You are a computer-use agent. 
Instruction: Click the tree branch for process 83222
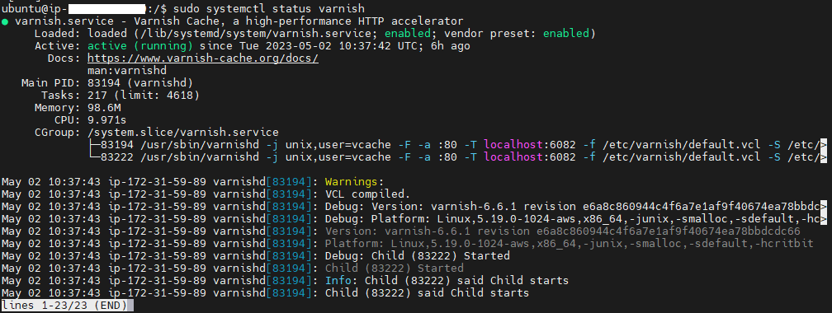click(x=94, y=156)
